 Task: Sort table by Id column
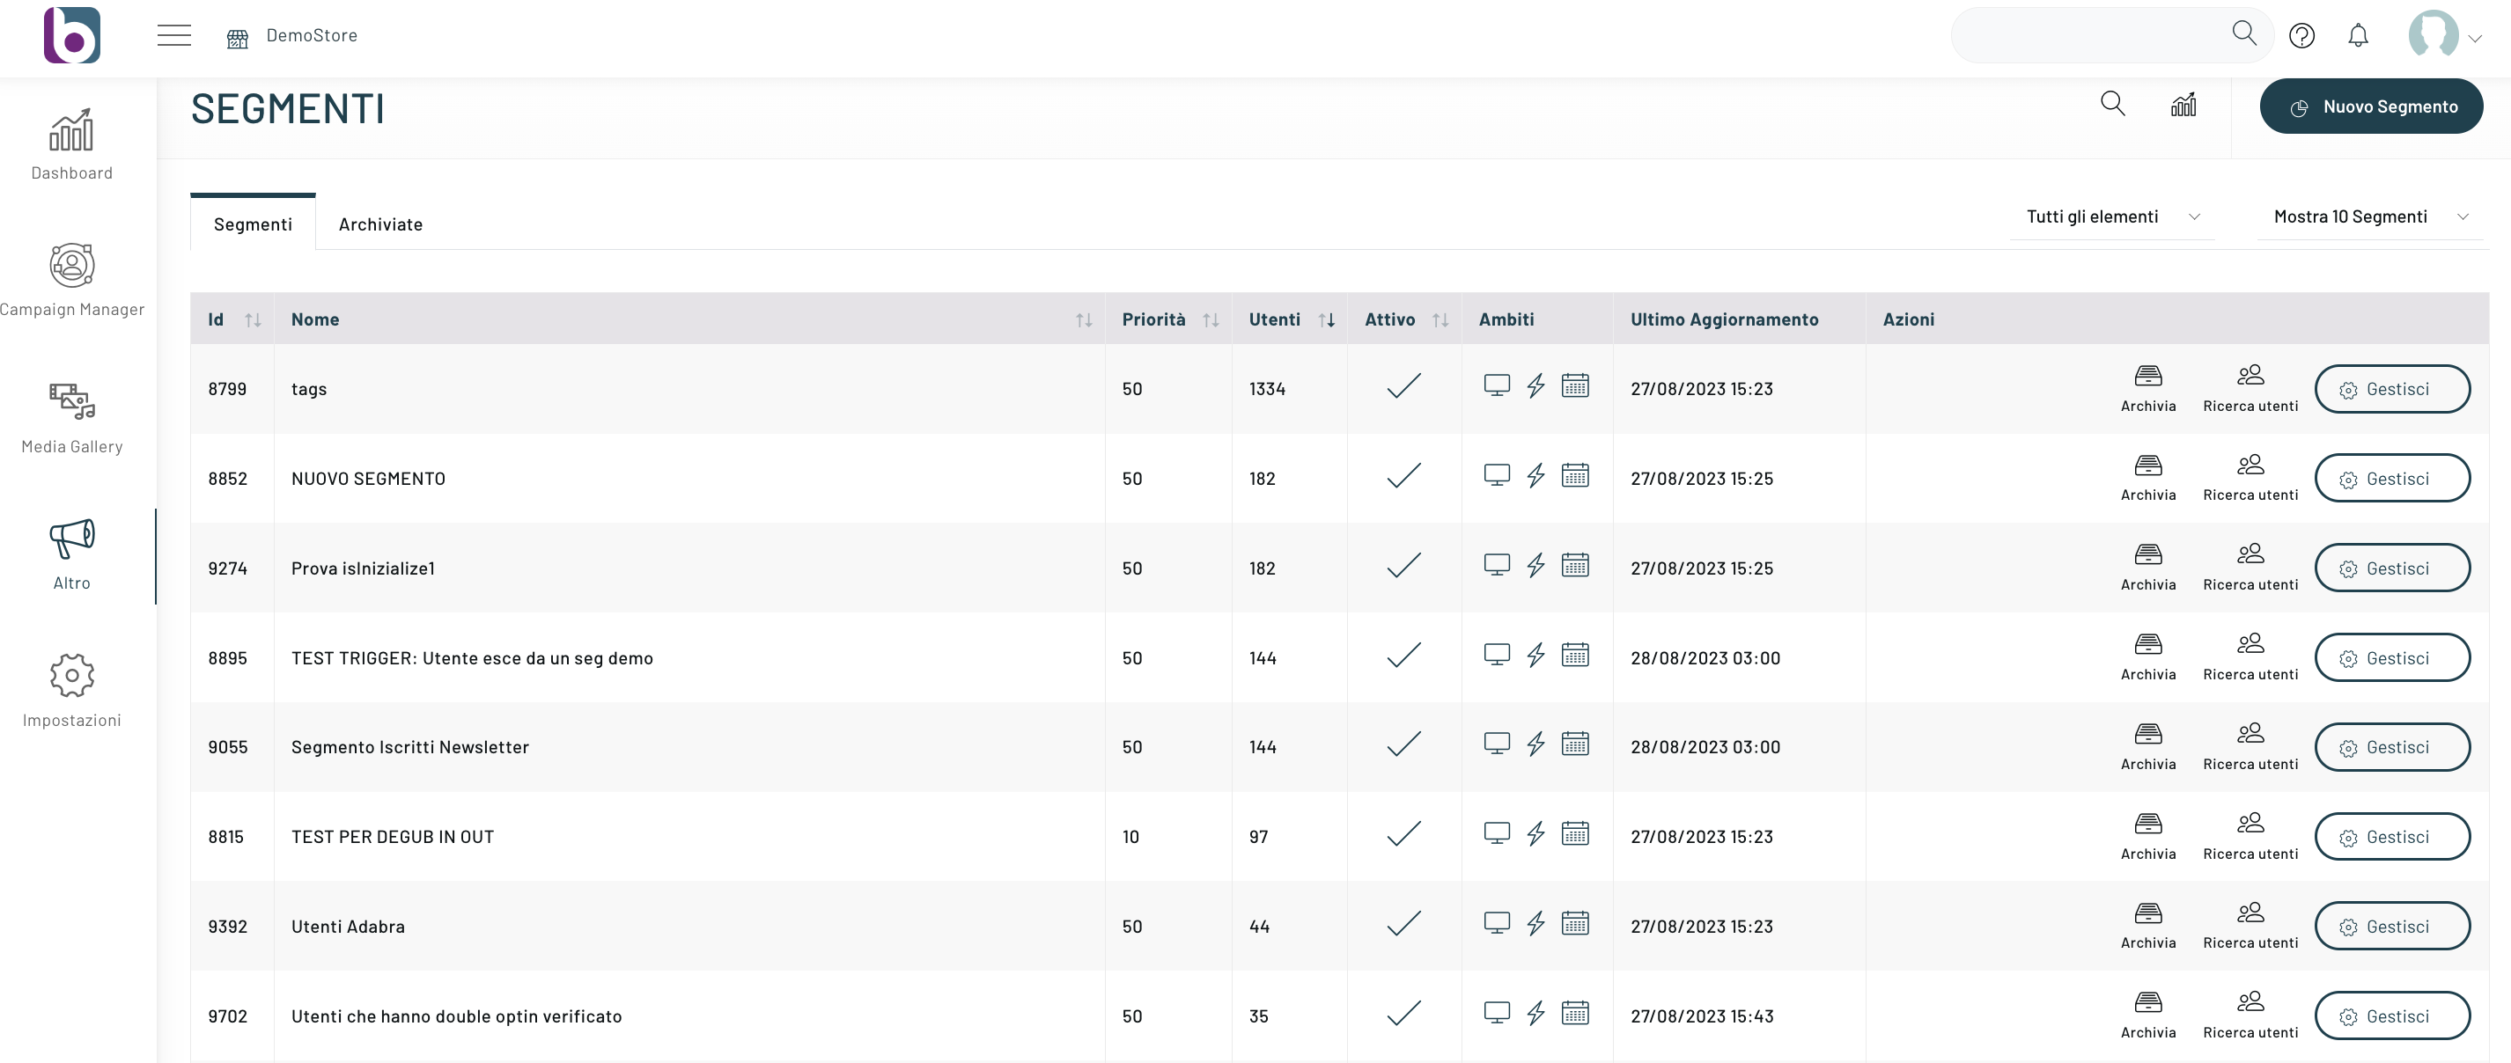(253, 319)
